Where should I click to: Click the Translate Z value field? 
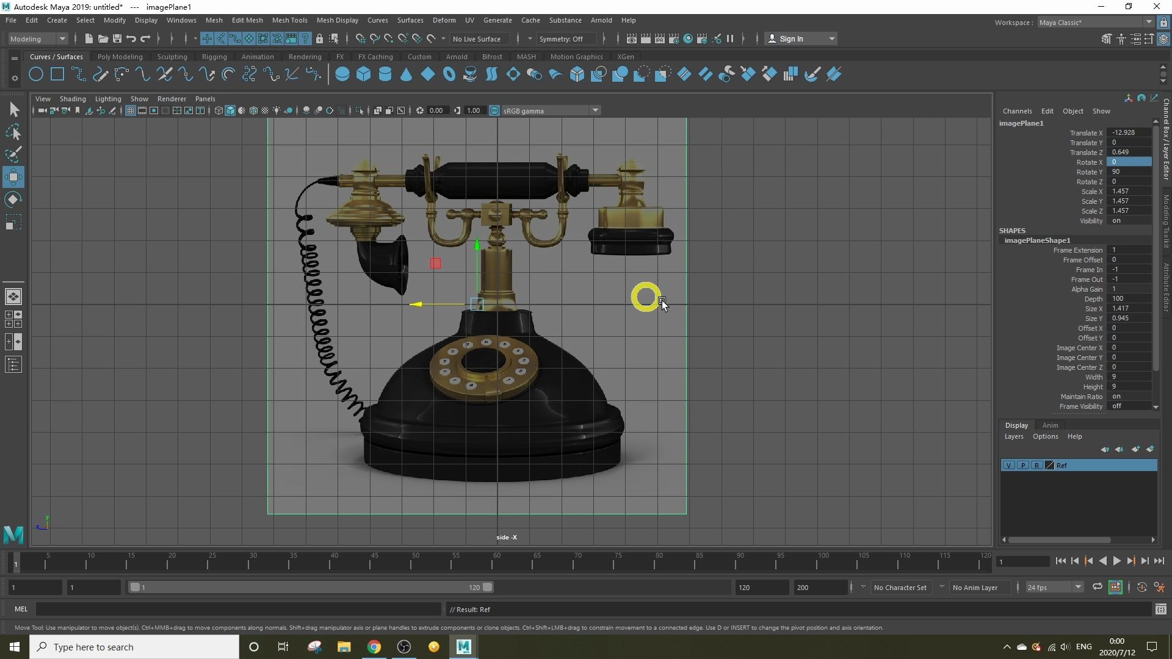click(x=1130, y=152)
